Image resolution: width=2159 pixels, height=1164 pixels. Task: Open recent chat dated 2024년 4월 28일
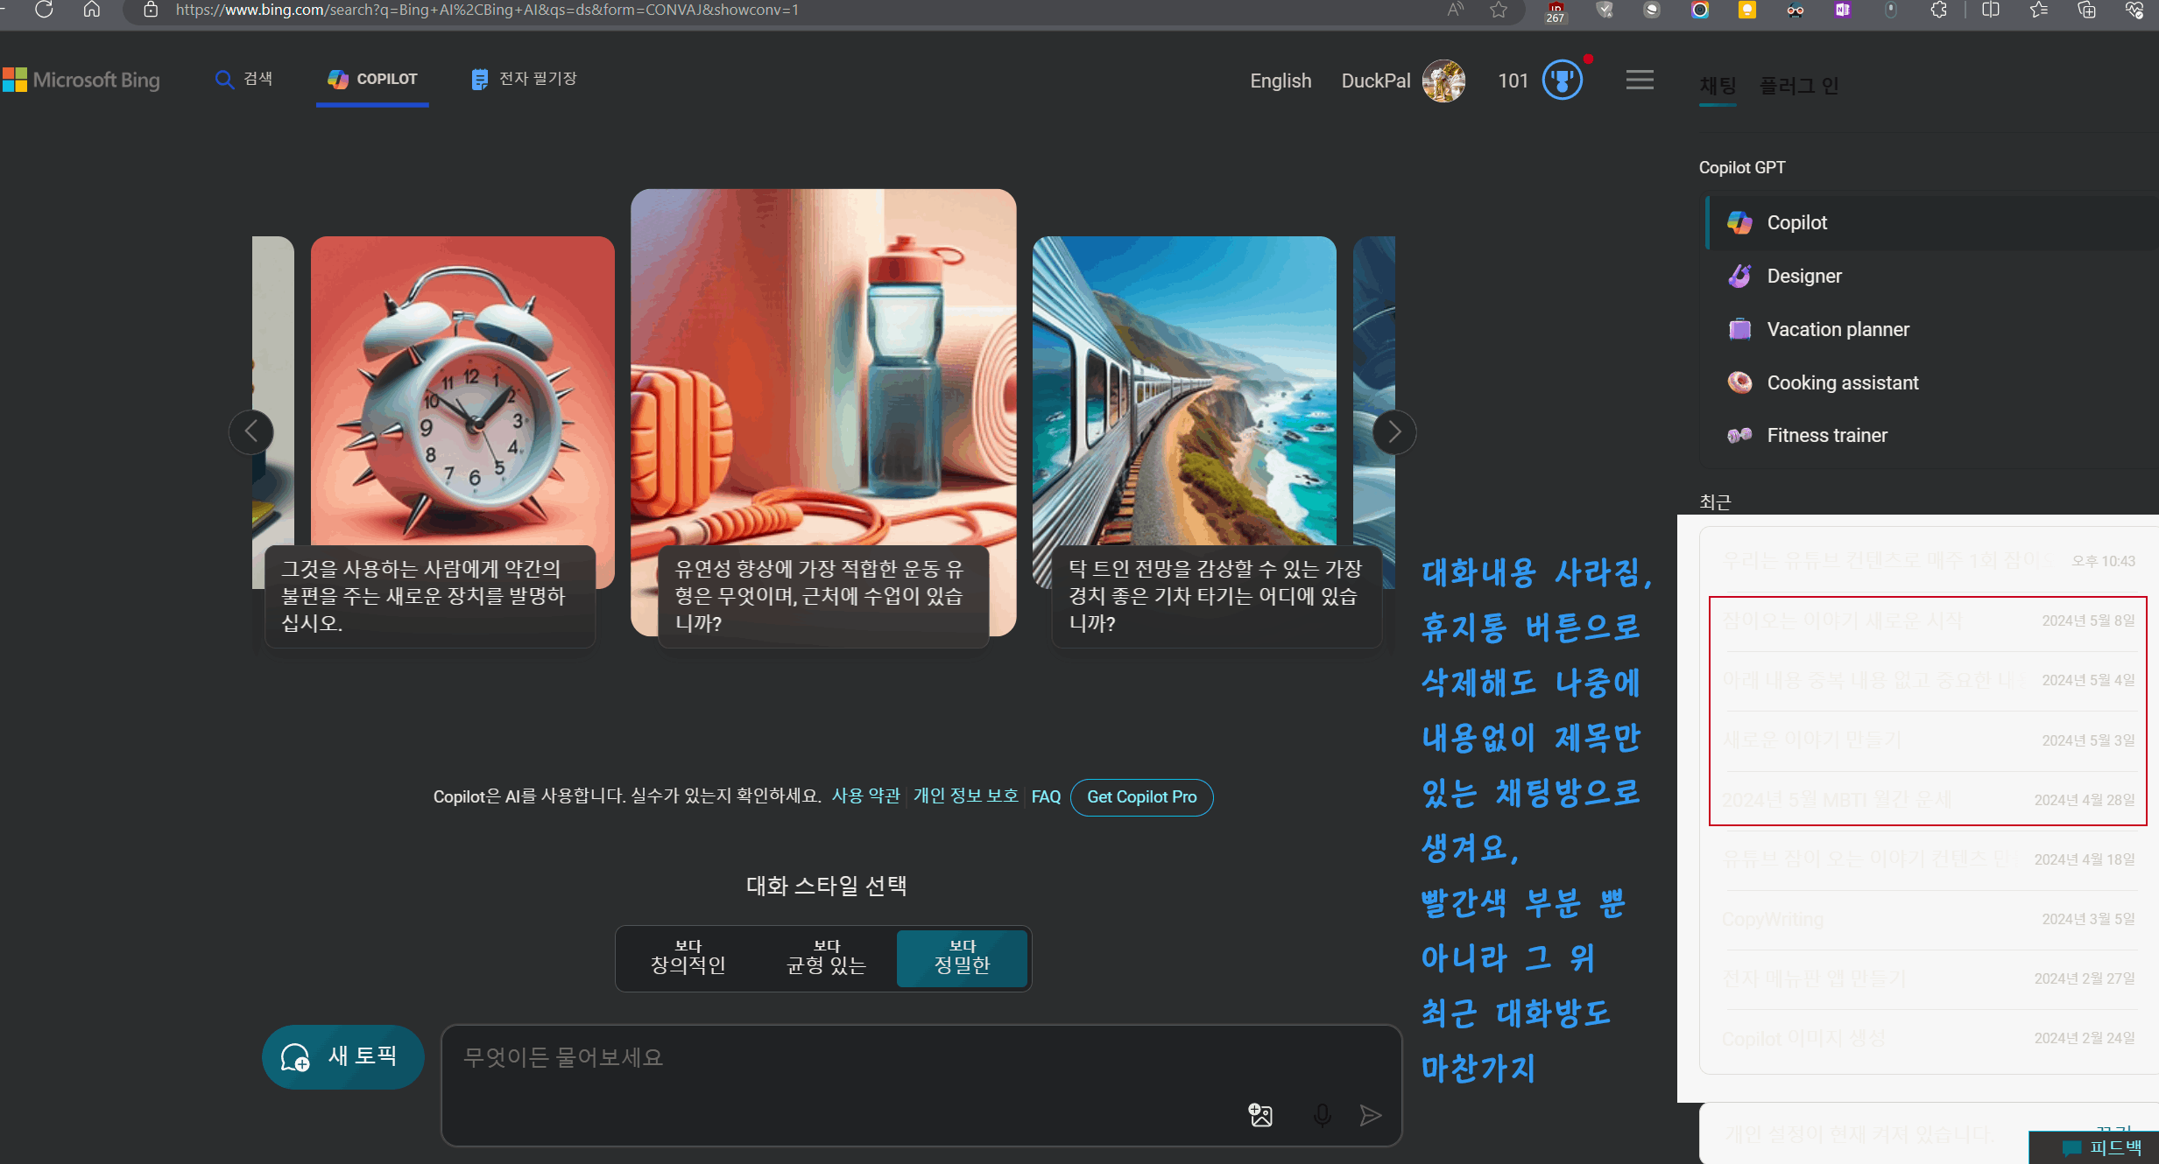coord(1929,800)
